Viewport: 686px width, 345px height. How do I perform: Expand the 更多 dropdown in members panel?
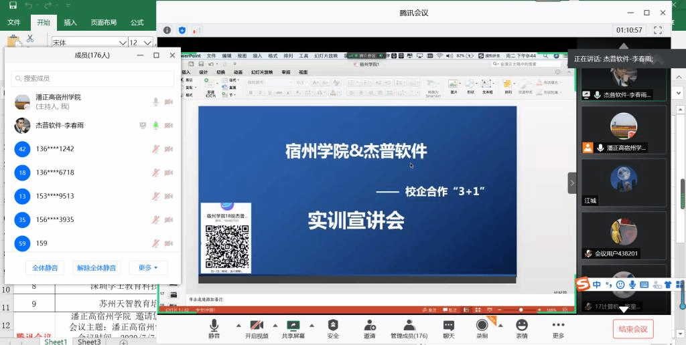[148, 268]
